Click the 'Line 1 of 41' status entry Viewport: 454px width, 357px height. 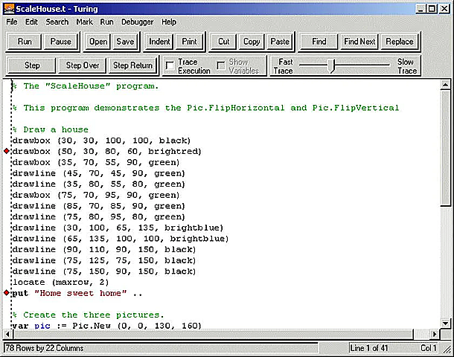click(369, 348)
